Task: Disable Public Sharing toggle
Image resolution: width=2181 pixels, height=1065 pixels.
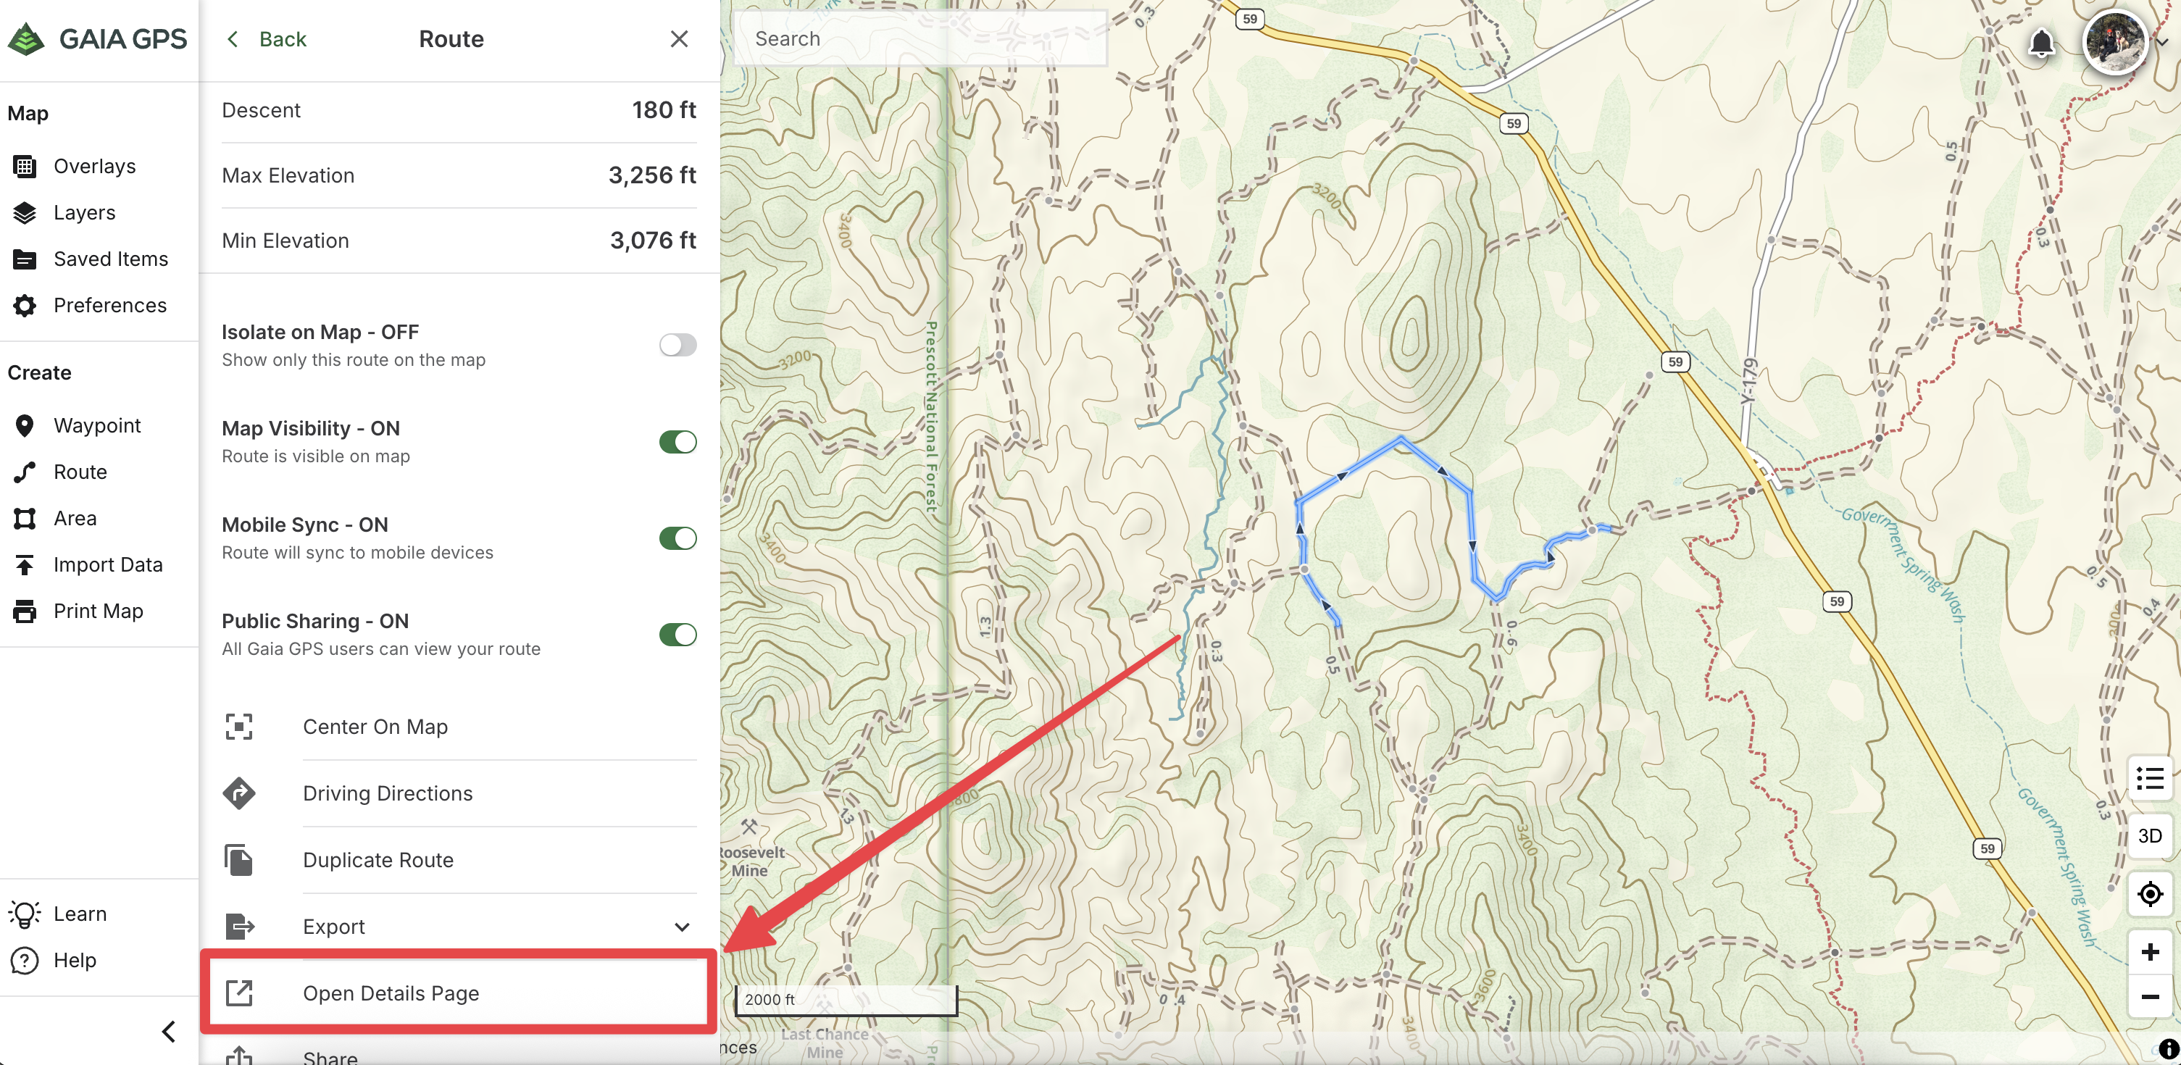Action: 677,635
